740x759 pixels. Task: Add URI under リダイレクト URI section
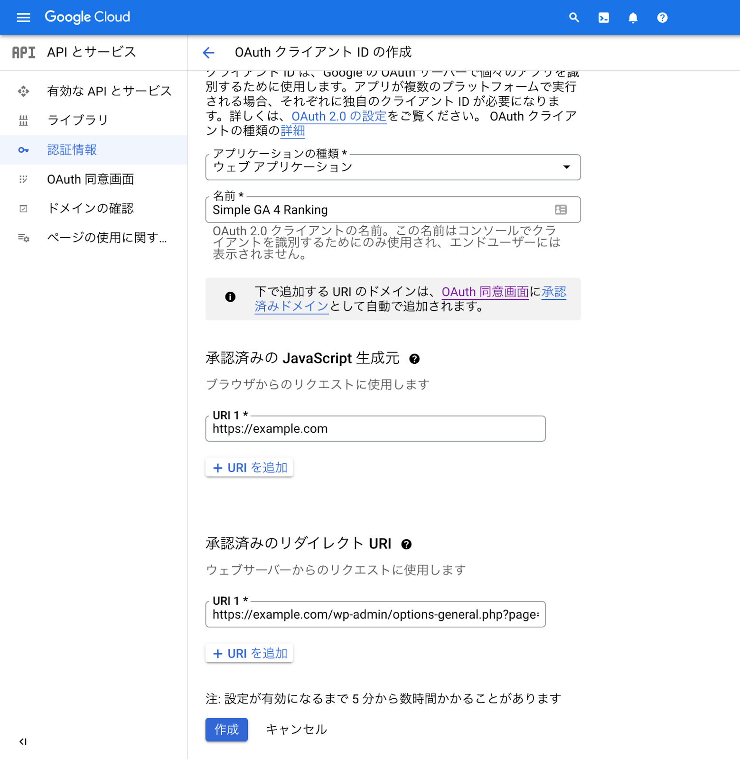[249, 653]
